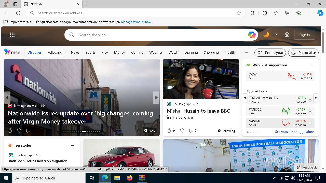Open the Weather category
The height and width of the screenshot is (183, 326).
(x=156, y=52)
